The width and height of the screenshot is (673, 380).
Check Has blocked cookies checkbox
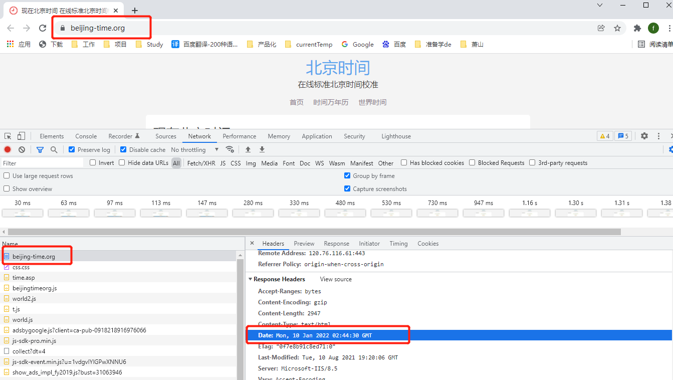click(404, 162)
